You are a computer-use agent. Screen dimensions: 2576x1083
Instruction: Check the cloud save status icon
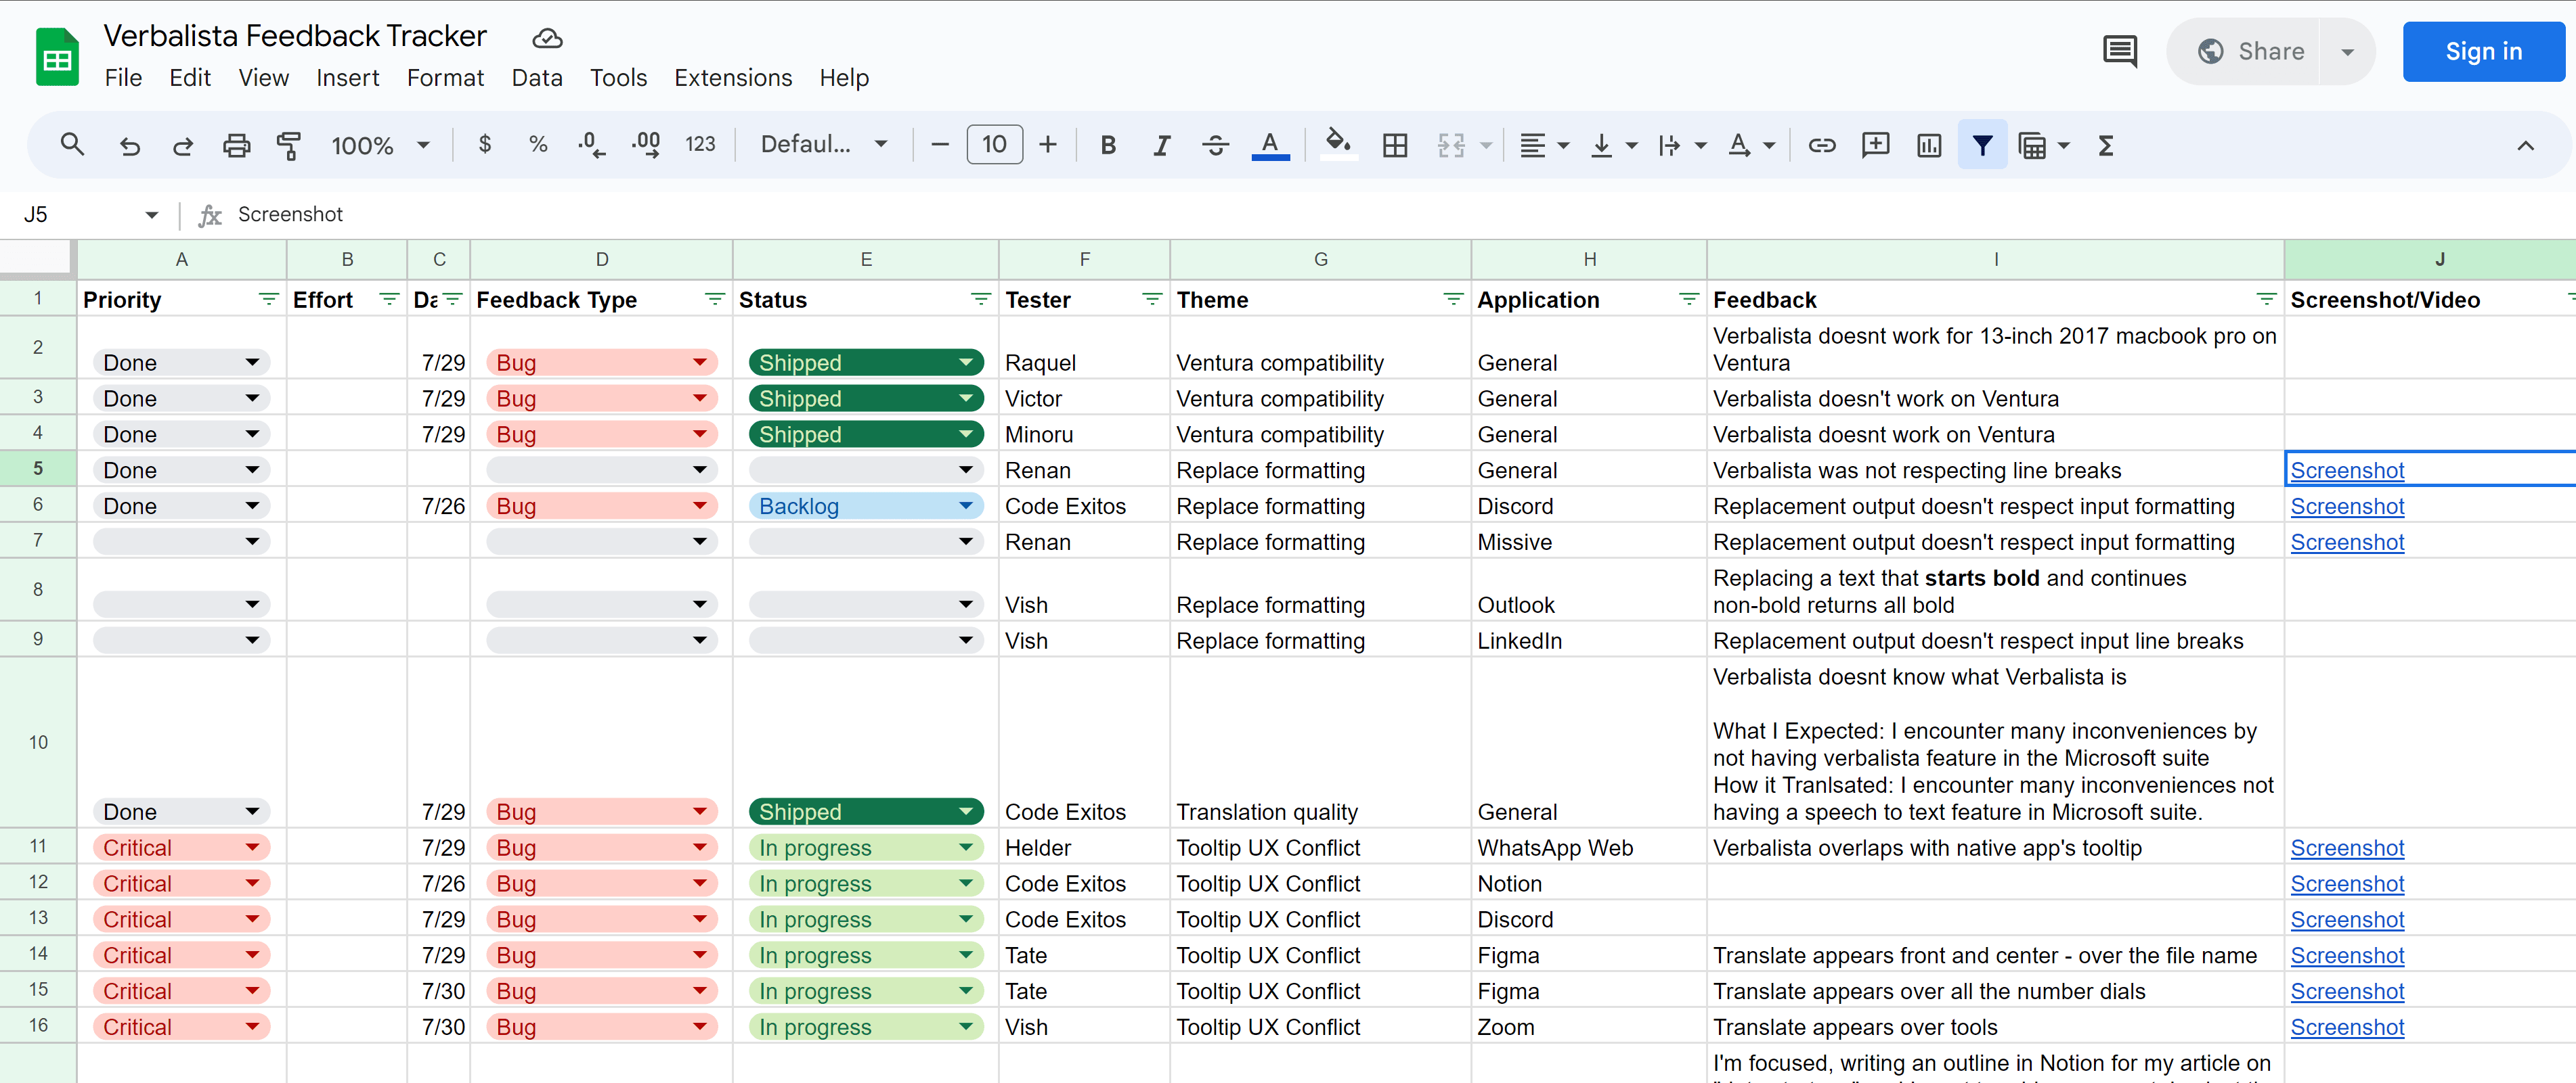[547, 38]
